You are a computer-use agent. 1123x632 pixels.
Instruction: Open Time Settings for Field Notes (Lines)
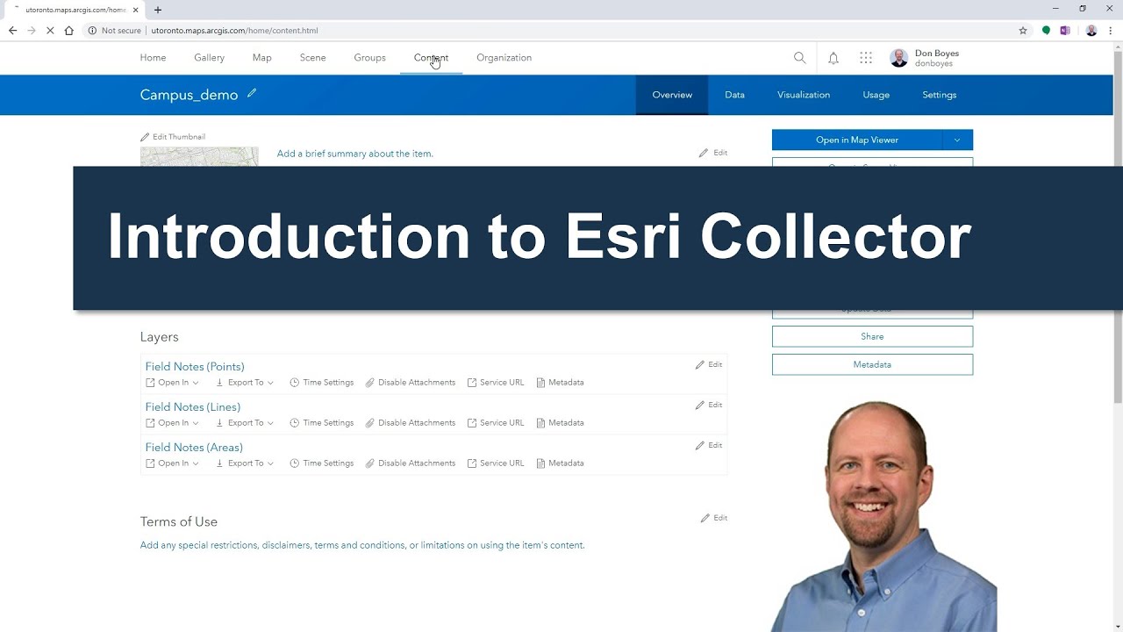322,423
